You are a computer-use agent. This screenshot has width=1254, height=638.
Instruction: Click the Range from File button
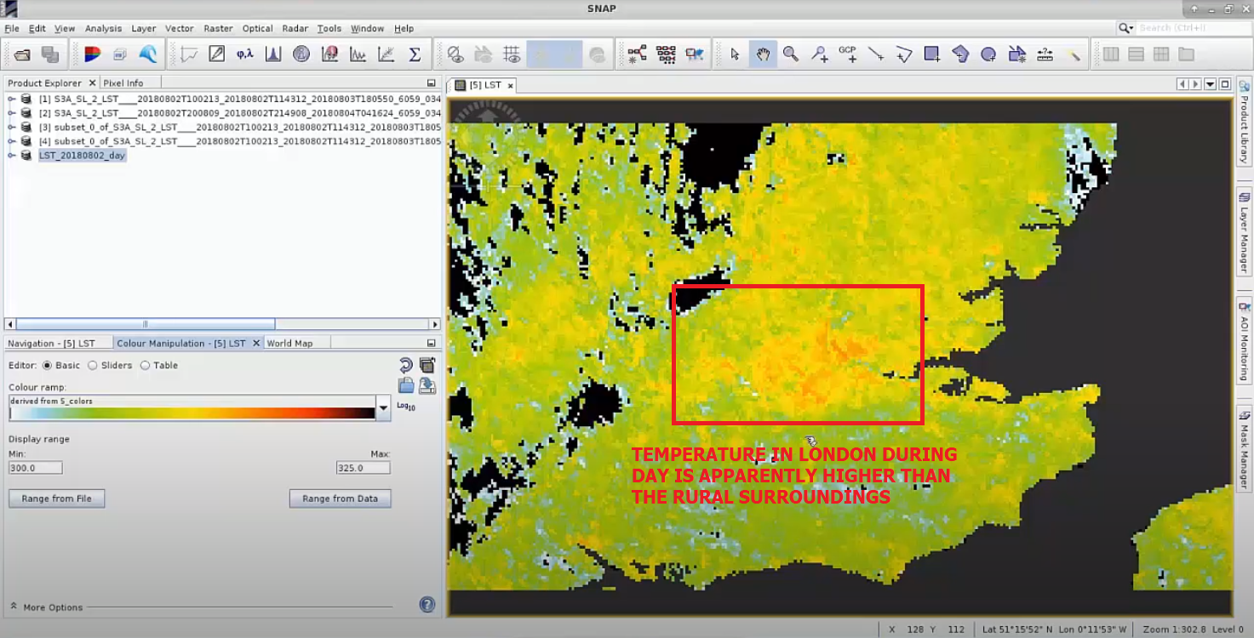point(57,498)
